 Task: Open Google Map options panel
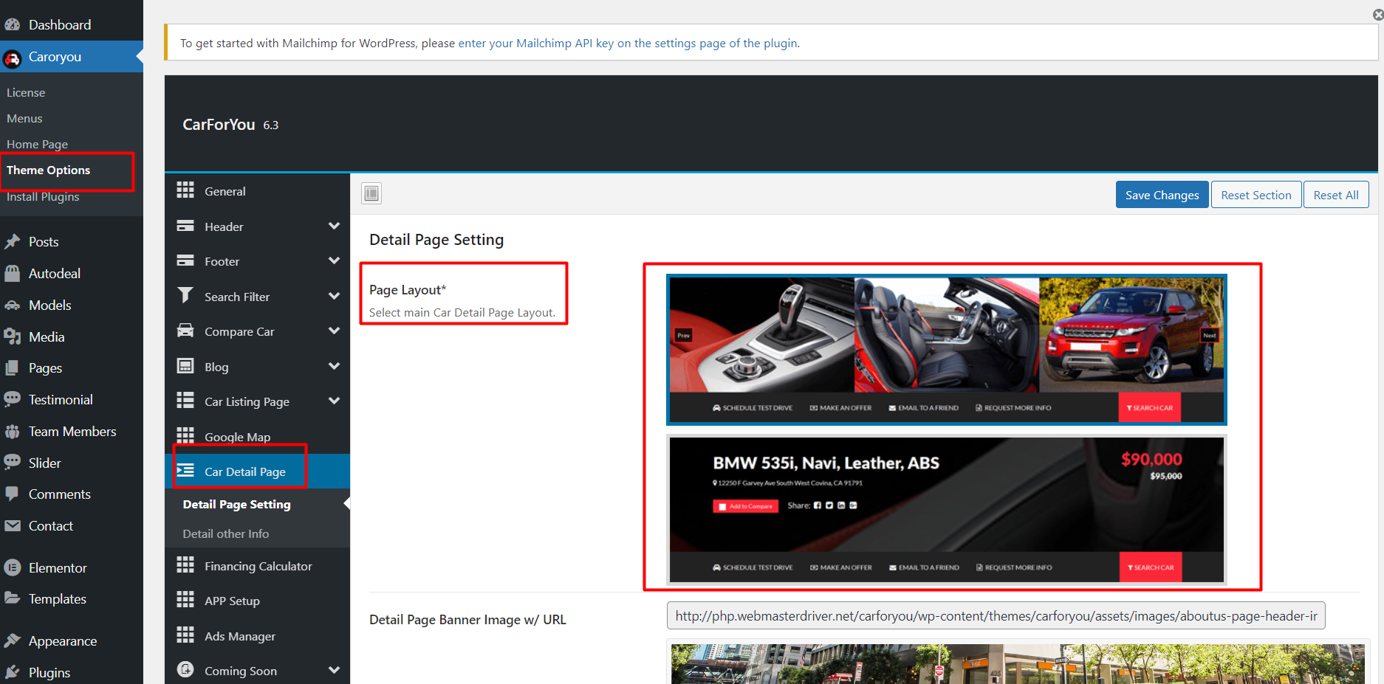(x=257, y=437)
